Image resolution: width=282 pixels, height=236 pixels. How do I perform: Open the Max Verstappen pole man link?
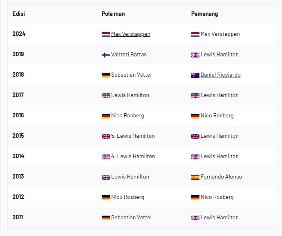click(130, 34)
